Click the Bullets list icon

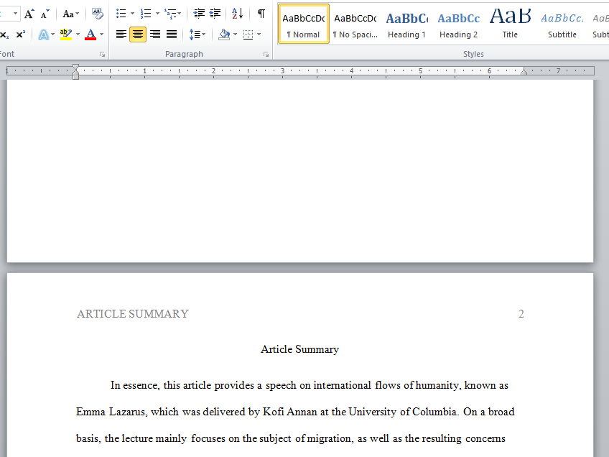pos(121,14)
